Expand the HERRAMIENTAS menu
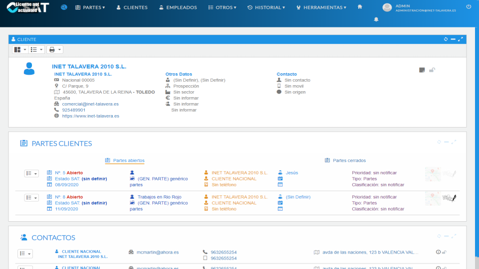 pos(321,7)
